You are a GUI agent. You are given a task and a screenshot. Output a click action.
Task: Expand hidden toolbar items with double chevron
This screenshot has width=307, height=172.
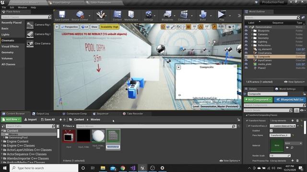pyautogui.click(x=239, y=16)
